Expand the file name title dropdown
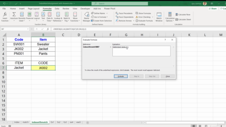This screenshot has width=226, height=127. 74,4
